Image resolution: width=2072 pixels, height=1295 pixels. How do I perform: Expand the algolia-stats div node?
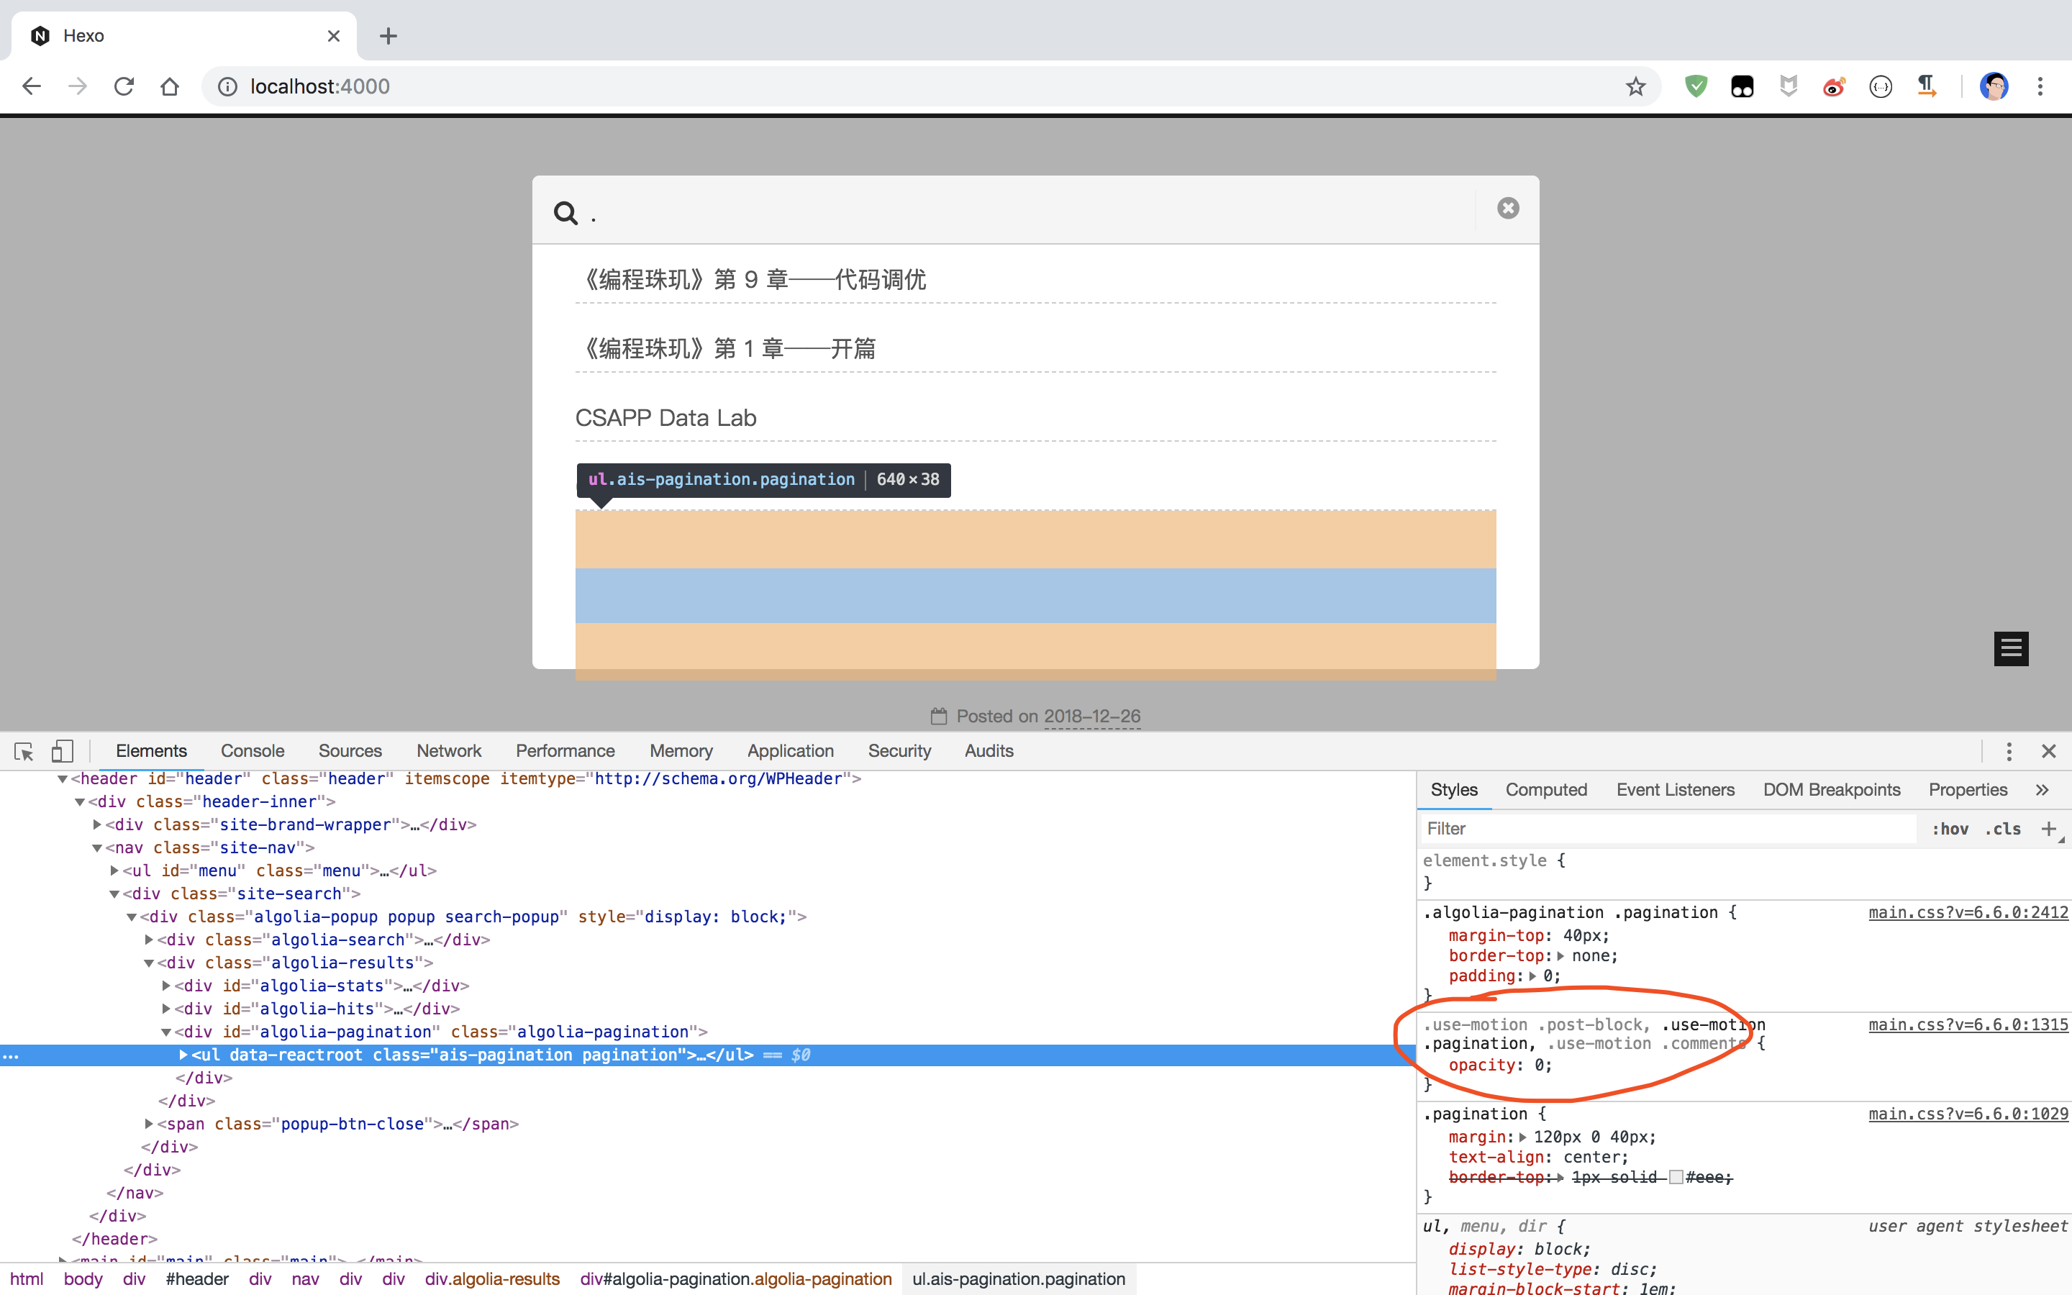(x=166, y=986)
